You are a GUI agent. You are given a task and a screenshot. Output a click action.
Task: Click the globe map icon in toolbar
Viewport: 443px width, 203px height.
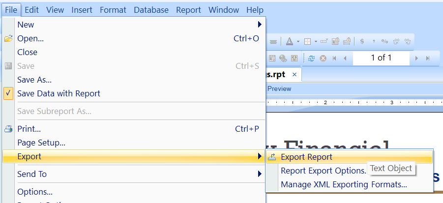click(283, 58)
